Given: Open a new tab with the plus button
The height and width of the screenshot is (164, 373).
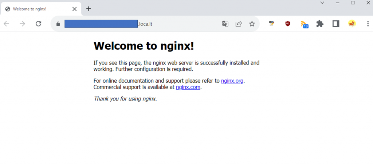Looking at the screenshot, I should coord(89,9).
